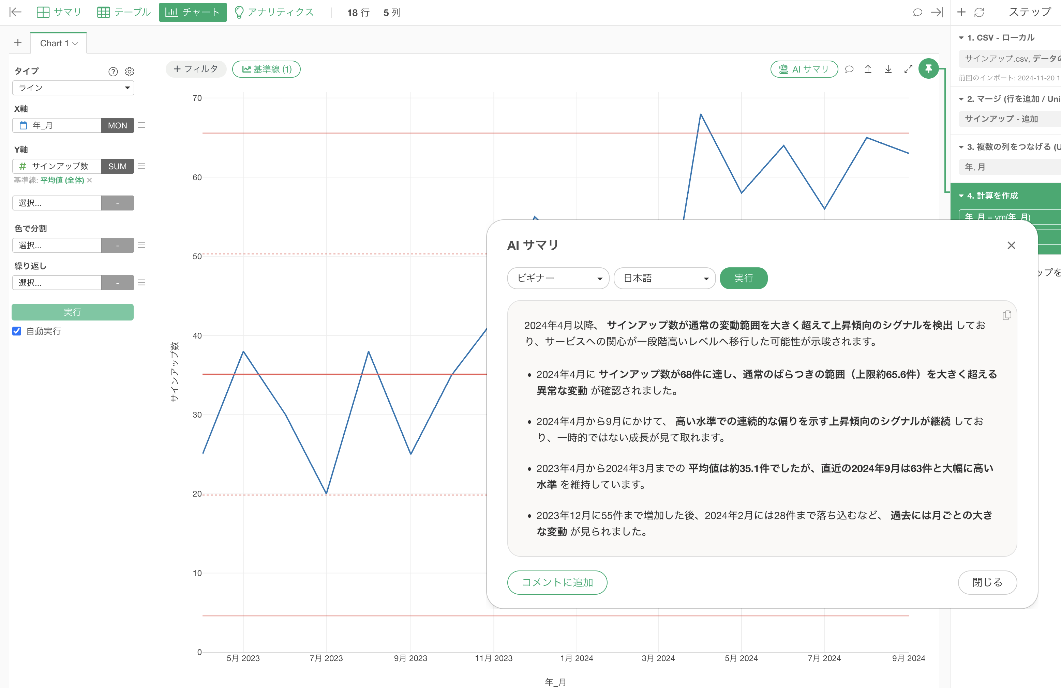
Task: Collapse step 1. CSV - ローカル
Action: [x=961, y=38]
